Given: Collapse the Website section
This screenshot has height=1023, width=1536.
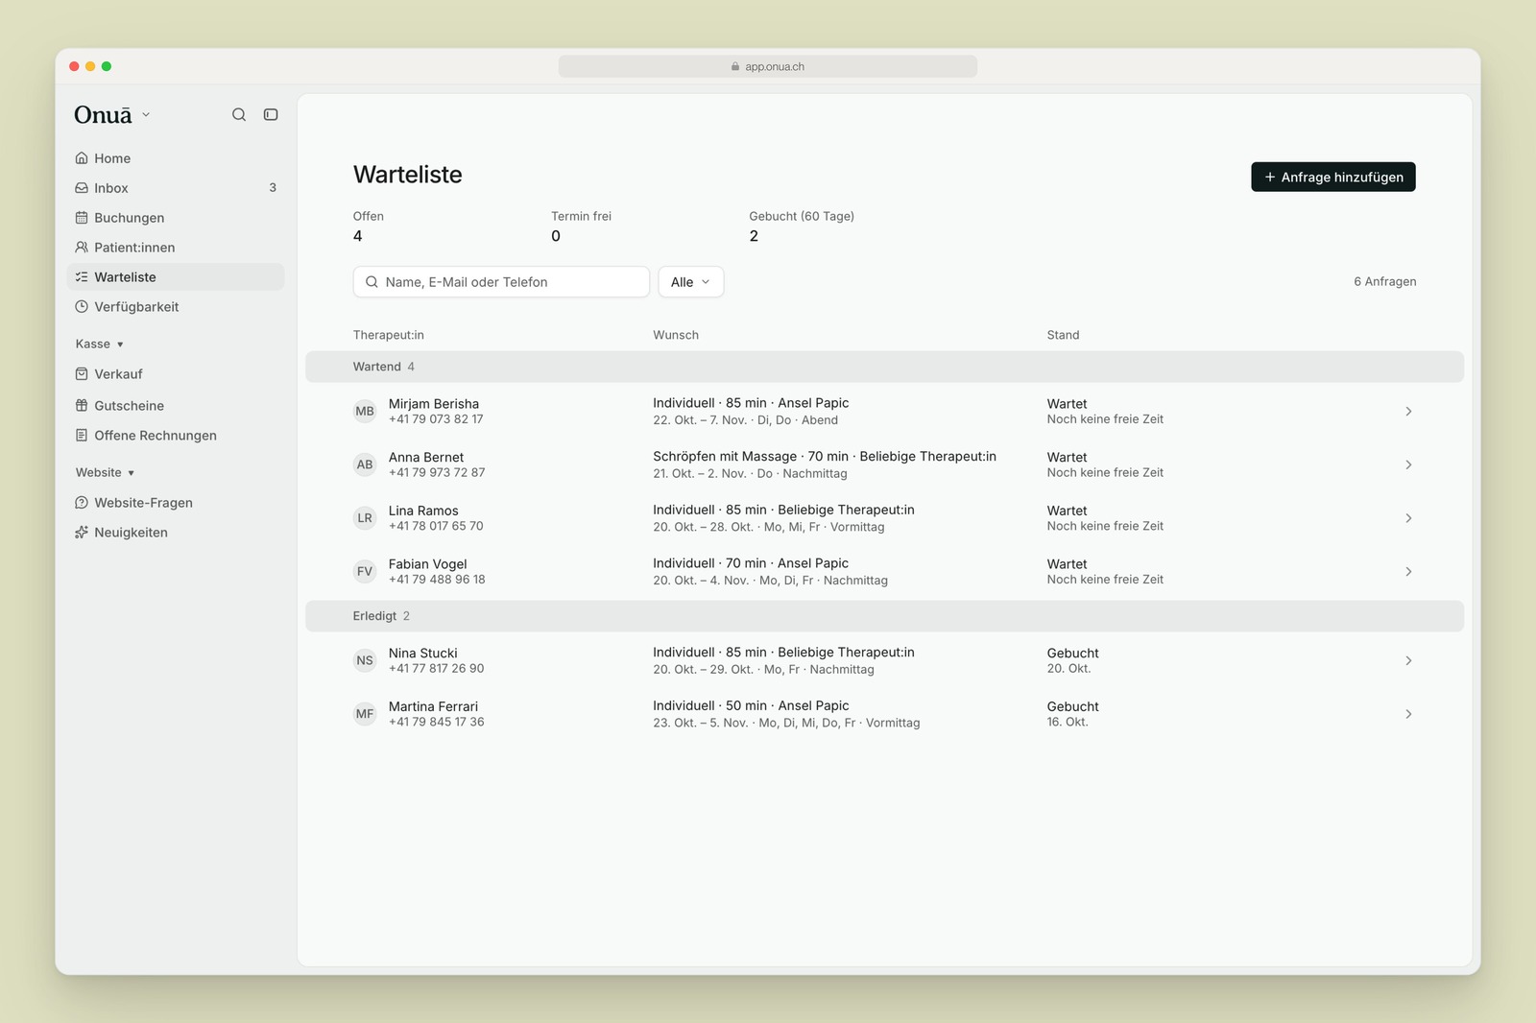Looking at the screenshot, I should 105,472.
